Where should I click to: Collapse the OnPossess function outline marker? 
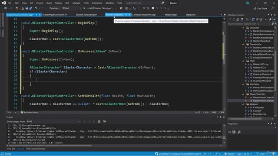point(21,51)
